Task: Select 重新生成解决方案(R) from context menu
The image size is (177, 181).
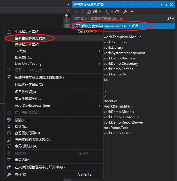Action: click(x=31, y=38)
